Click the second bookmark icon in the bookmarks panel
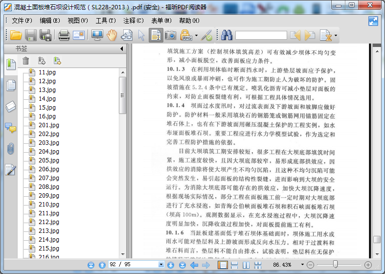 coord(57,60)
